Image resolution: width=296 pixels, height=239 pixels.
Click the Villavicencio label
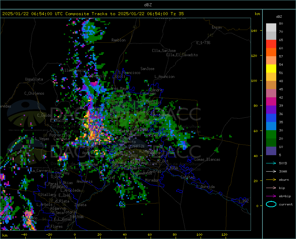tap(73, 70)
